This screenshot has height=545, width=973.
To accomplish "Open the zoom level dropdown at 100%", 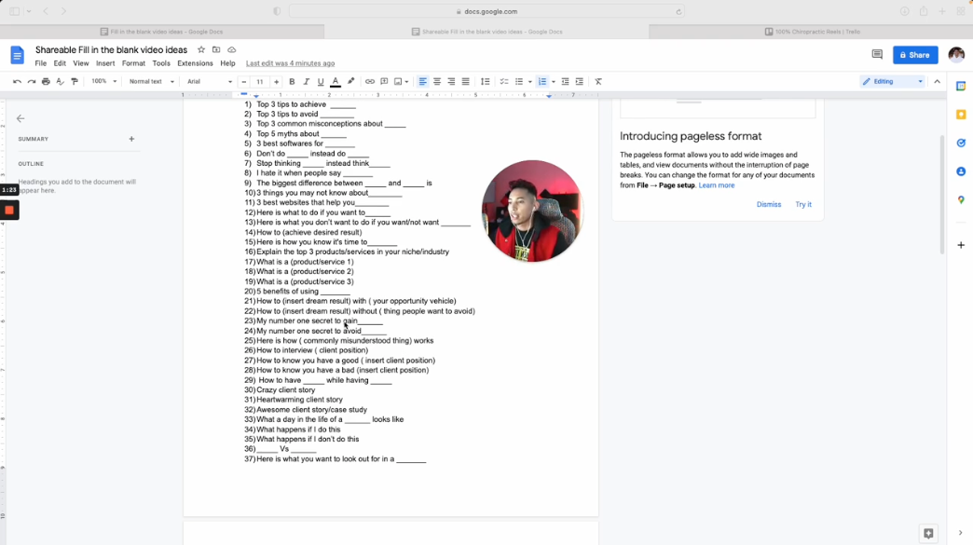I will [103, 82].
